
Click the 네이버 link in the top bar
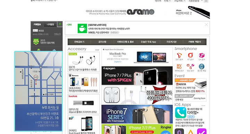(158, 1)
